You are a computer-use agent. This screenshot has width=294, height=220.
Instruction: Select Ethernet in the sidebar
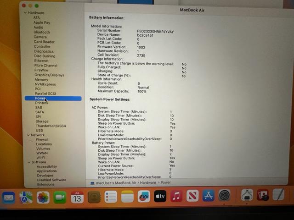point(41,60)
